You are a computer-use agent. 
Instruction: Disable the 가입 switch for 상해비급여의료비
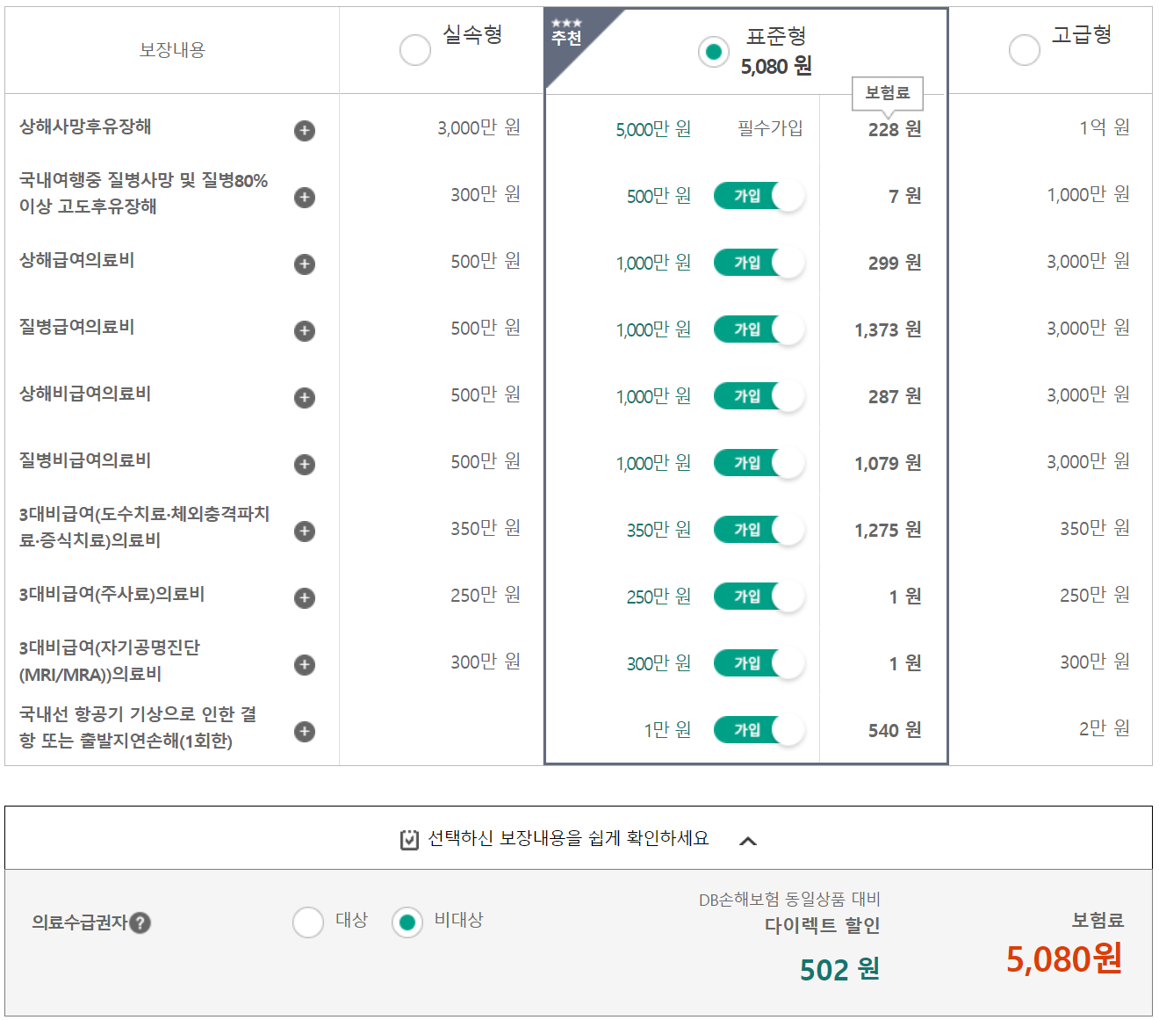(759, 395)
